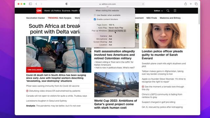This screenshot has width=210, height=118.
Task: Open the Swedish plane crash story
Action: tap(164, 65)
